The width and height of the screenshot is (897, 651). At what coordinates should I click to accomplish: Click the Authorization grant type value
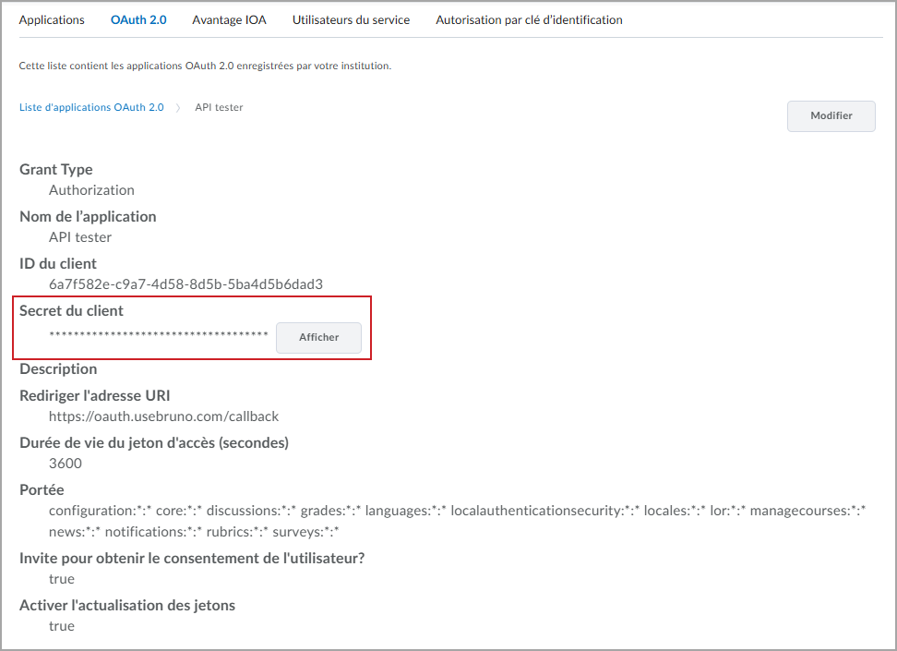[x=91, y=190]
